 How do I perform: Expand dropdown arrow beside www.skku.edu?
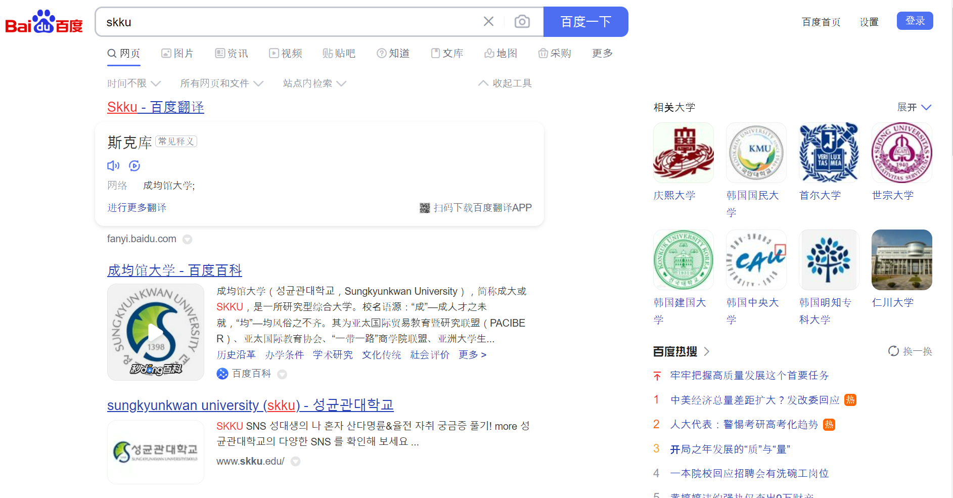[x=296, y=461]
